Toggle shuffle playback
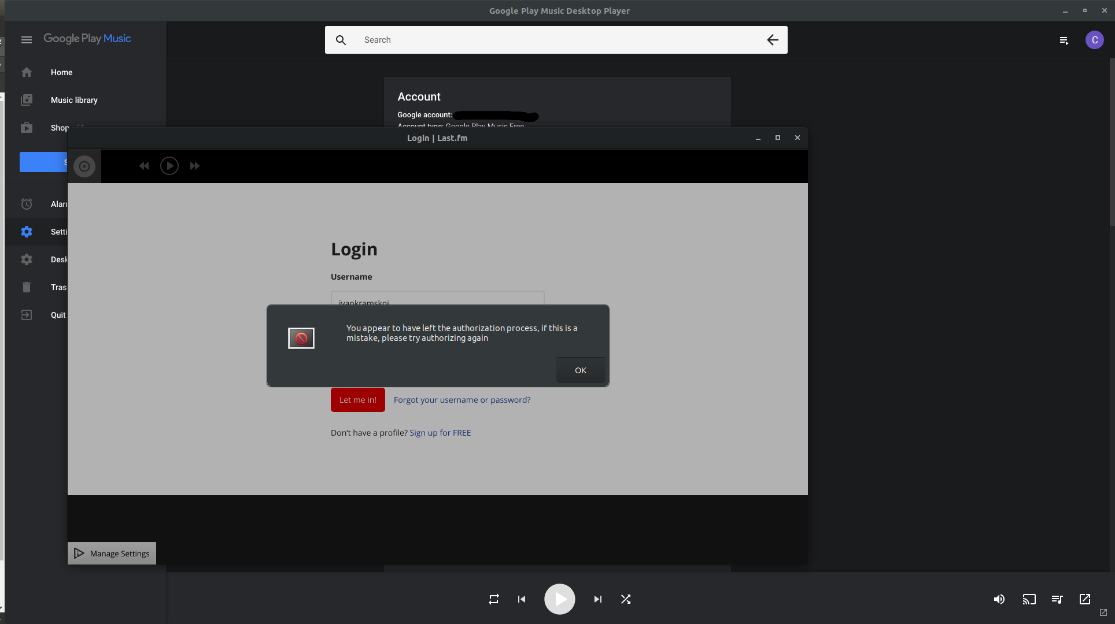 [x=626, y=599]
